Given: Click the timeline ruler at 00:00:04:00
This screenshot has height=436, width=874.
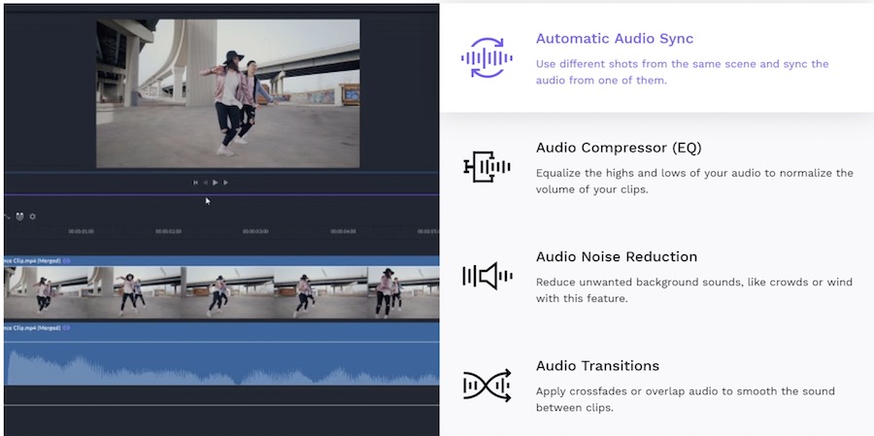Looking at the screenshot, I should click(343, 231).
